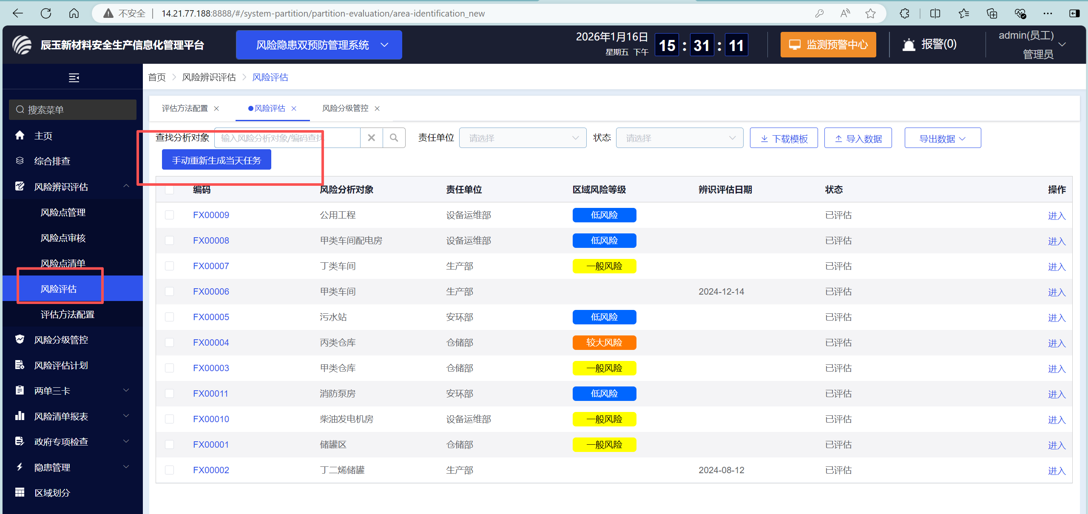Open browser collections icon

(992, 14)
